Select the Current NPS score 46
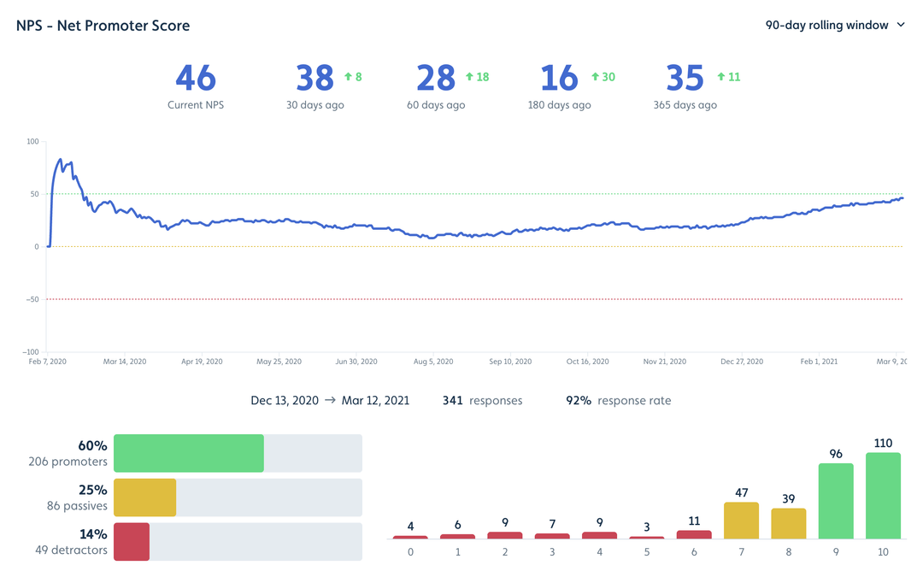 (196, 78)
